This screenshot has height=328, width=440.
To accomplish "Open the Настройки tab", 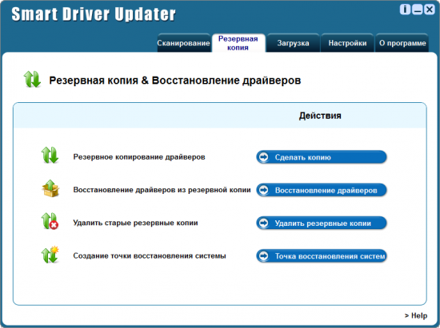I will 347,43.
